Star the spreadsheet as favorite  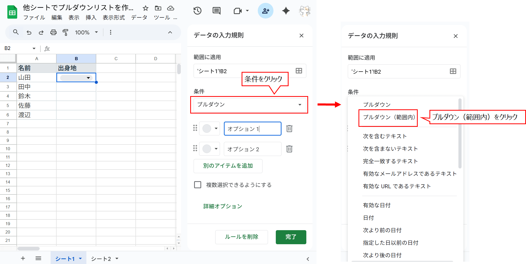tap(145, 8)
